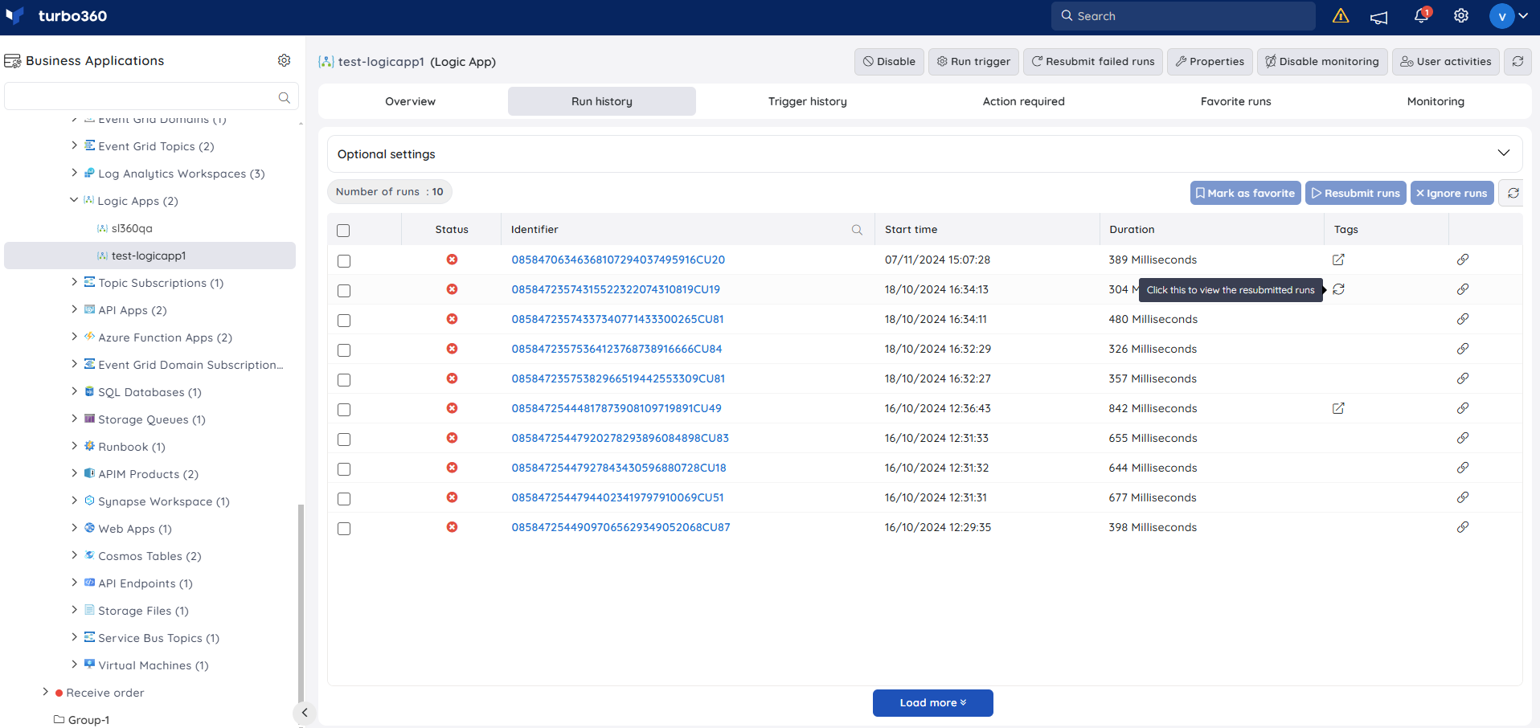This screenshot has width=1540, height=728.
Task: Open Business Applications settings gear
Action: 284,60
